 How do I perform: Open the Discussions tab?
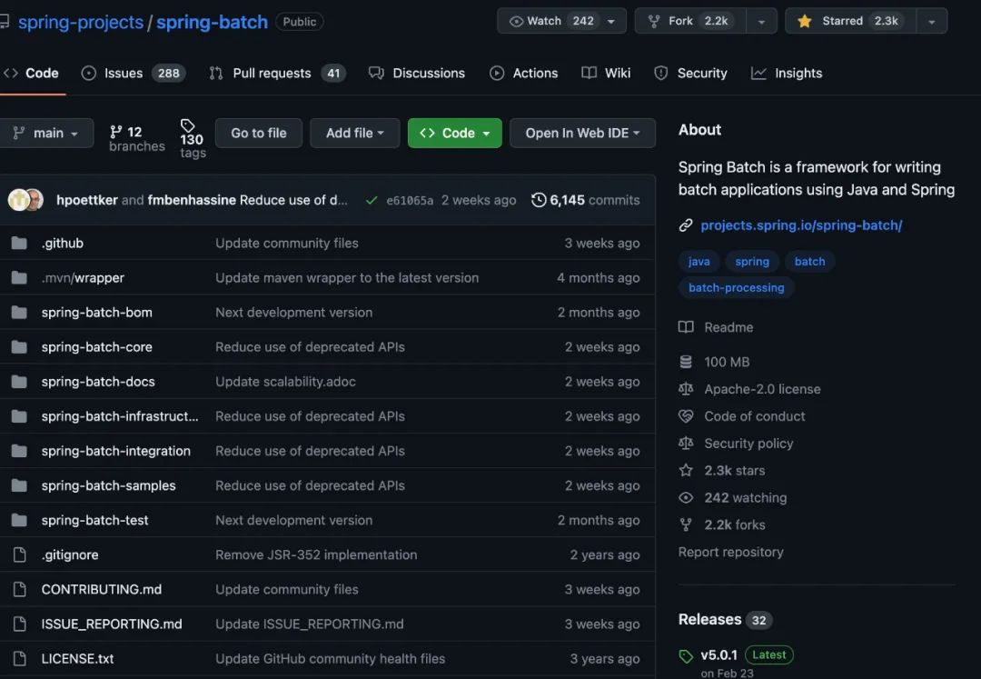point(417,74)
